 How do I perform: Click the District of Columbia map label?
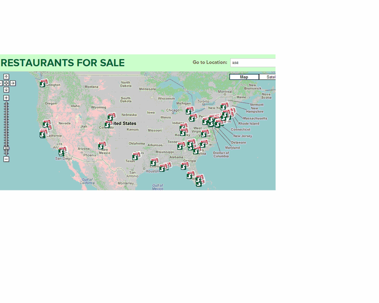point(221,154)
